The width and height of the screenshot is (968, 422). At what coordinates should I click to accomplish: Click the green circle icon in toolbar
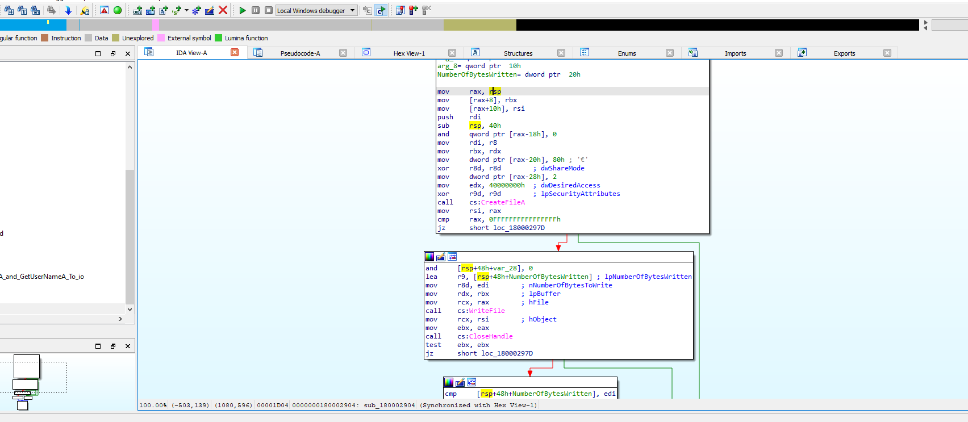[118, 10]
